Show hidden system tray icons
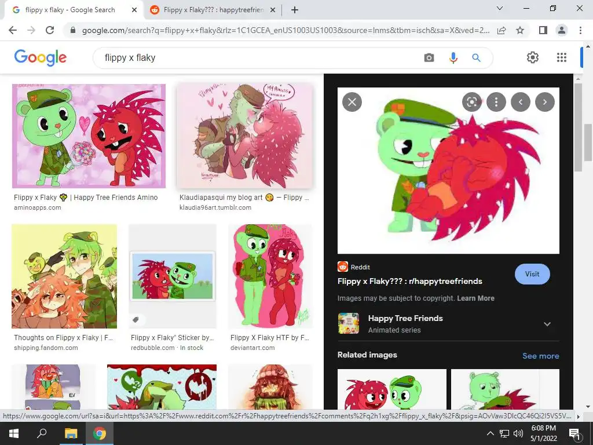The width and height of the screenshot is (593, 445). [490, 433]
